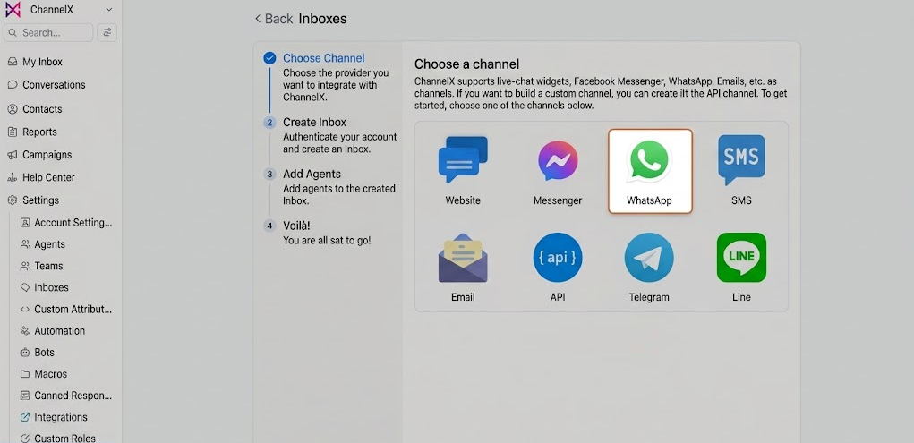Click the Settings gear icon
This screenshot has width=914, height=443.
13,200
